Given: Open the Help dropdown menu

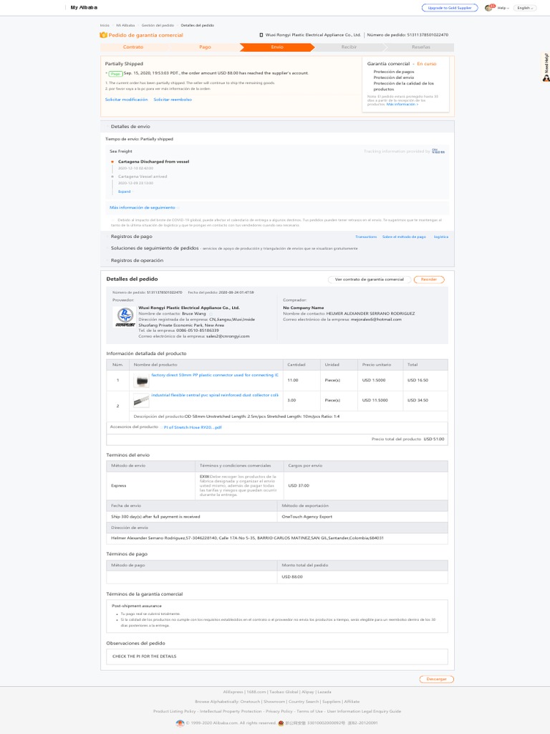Looking at the screenshot, I should 503,8.
